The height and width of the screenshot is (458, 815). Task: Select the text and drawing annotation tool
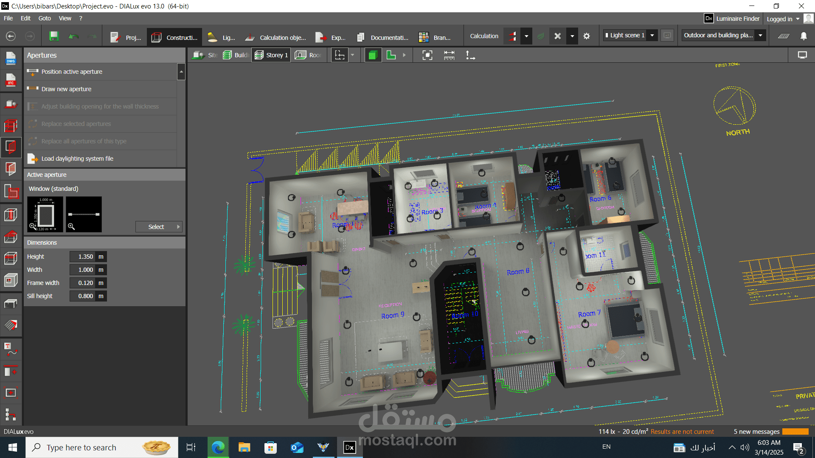point(11,349)
